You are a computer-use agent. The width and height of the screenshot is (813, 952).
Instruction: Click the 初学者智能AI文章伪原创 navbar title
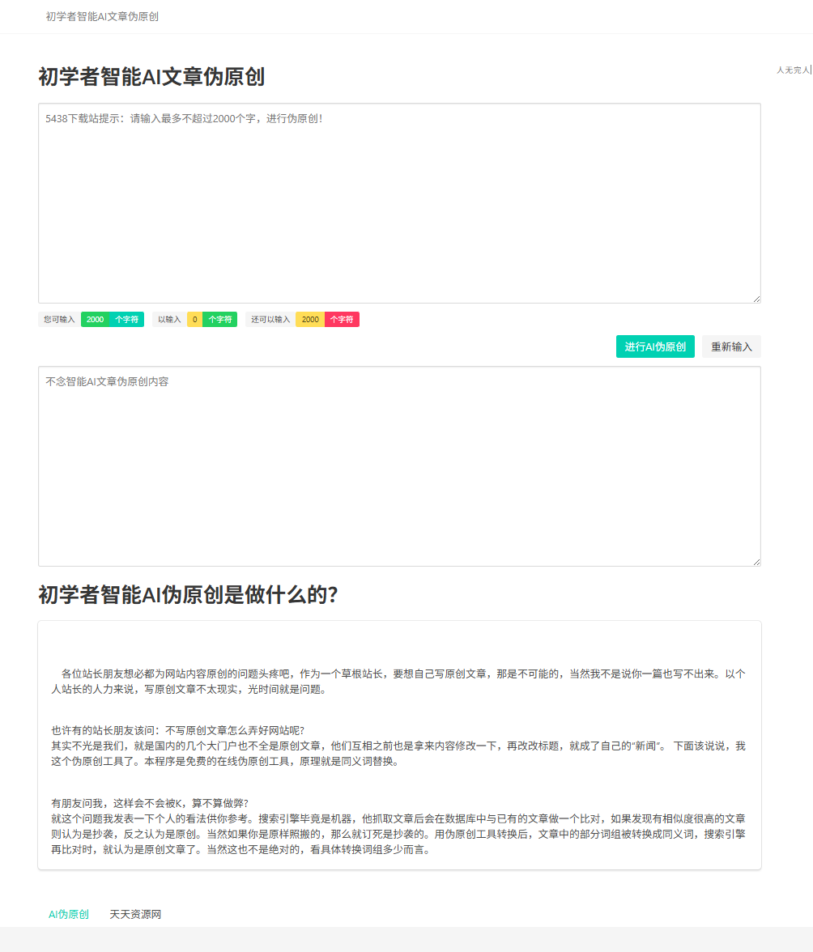coord(101,16)
